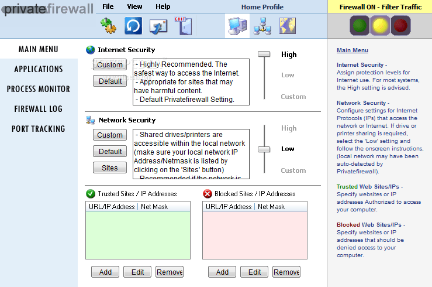Click the red traffic light
432x287 pixels.
pos(400,25)
